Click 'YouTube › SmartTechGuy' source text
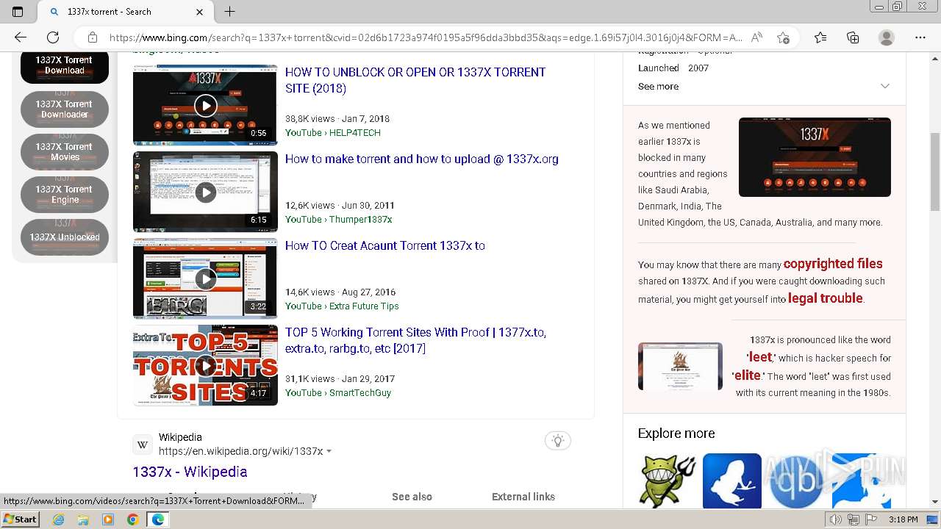 (x=338, y=393)
